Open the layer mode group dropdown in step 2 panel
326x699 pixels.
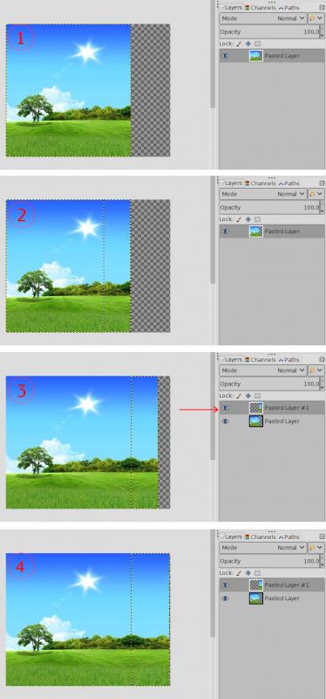click(316, 194)
